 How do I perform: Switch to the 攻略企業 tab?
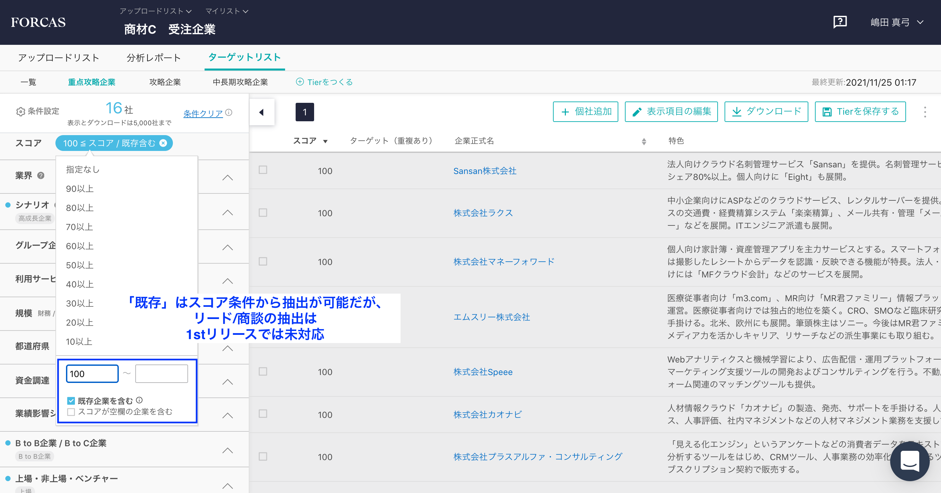coord(165,82)
